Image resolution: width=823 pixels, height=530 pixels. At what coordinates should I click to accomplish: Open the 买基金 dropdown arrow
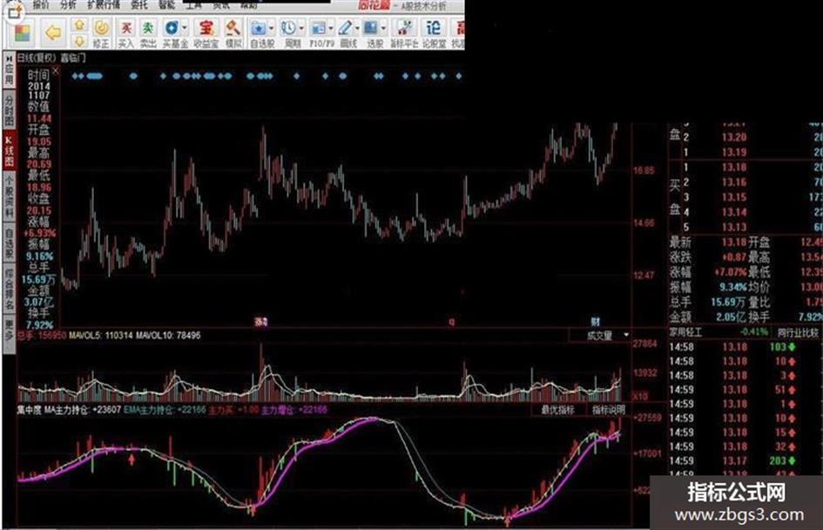pyautogui.click(x=185, y=28)
